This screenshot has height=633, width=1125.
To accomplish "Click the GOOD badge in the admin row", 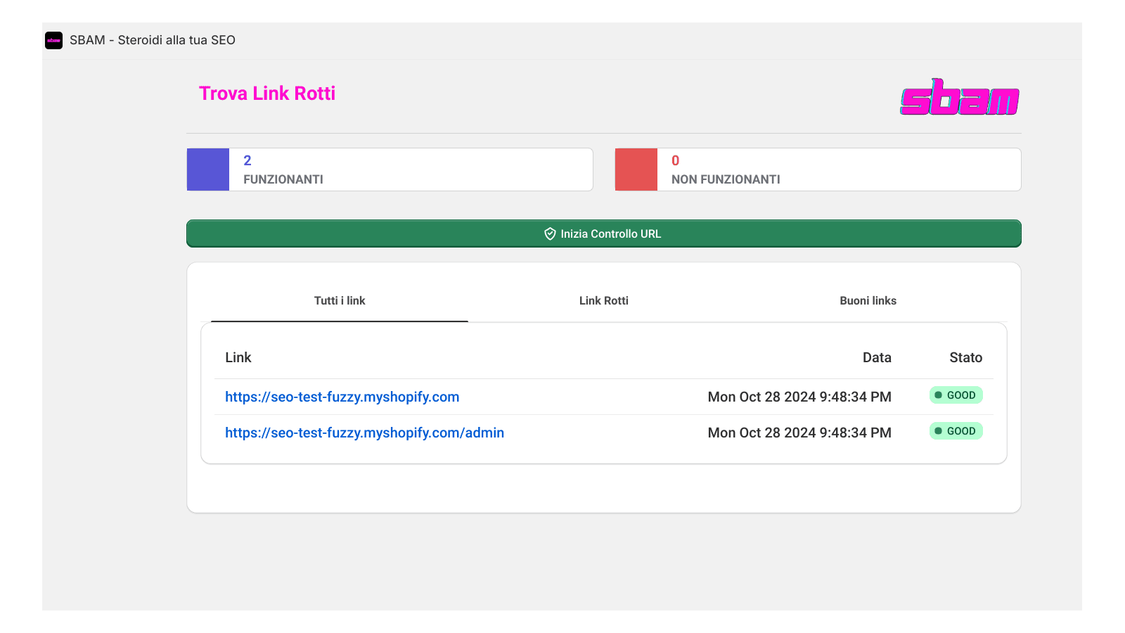I will 956,431.
